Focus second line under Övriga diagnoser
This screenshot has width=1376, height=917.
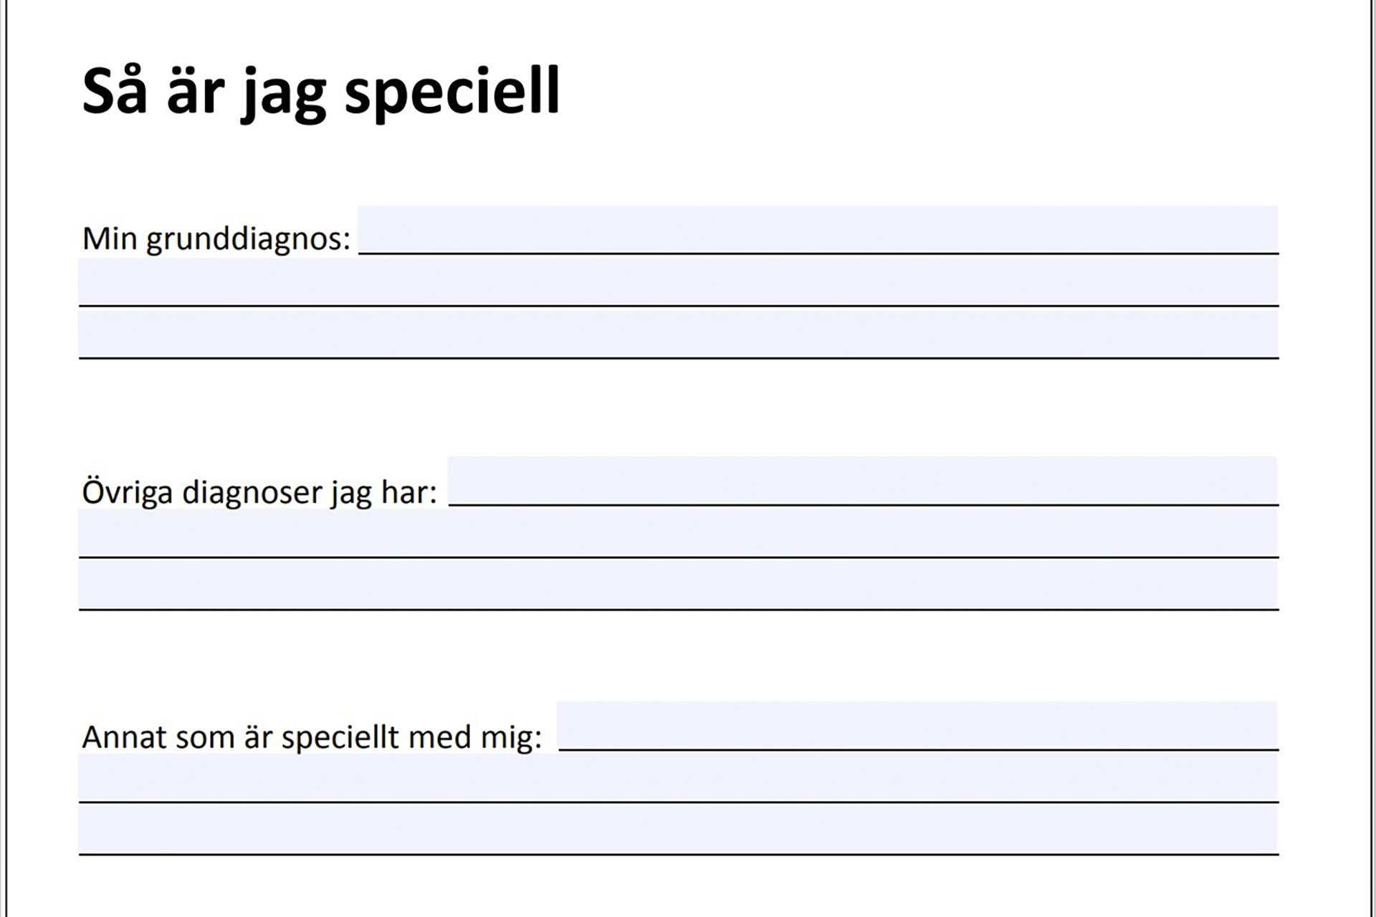pyautogui.click(x=678, y=534)
